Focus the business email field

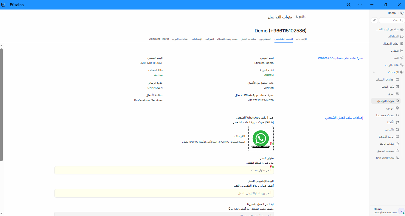164,193
